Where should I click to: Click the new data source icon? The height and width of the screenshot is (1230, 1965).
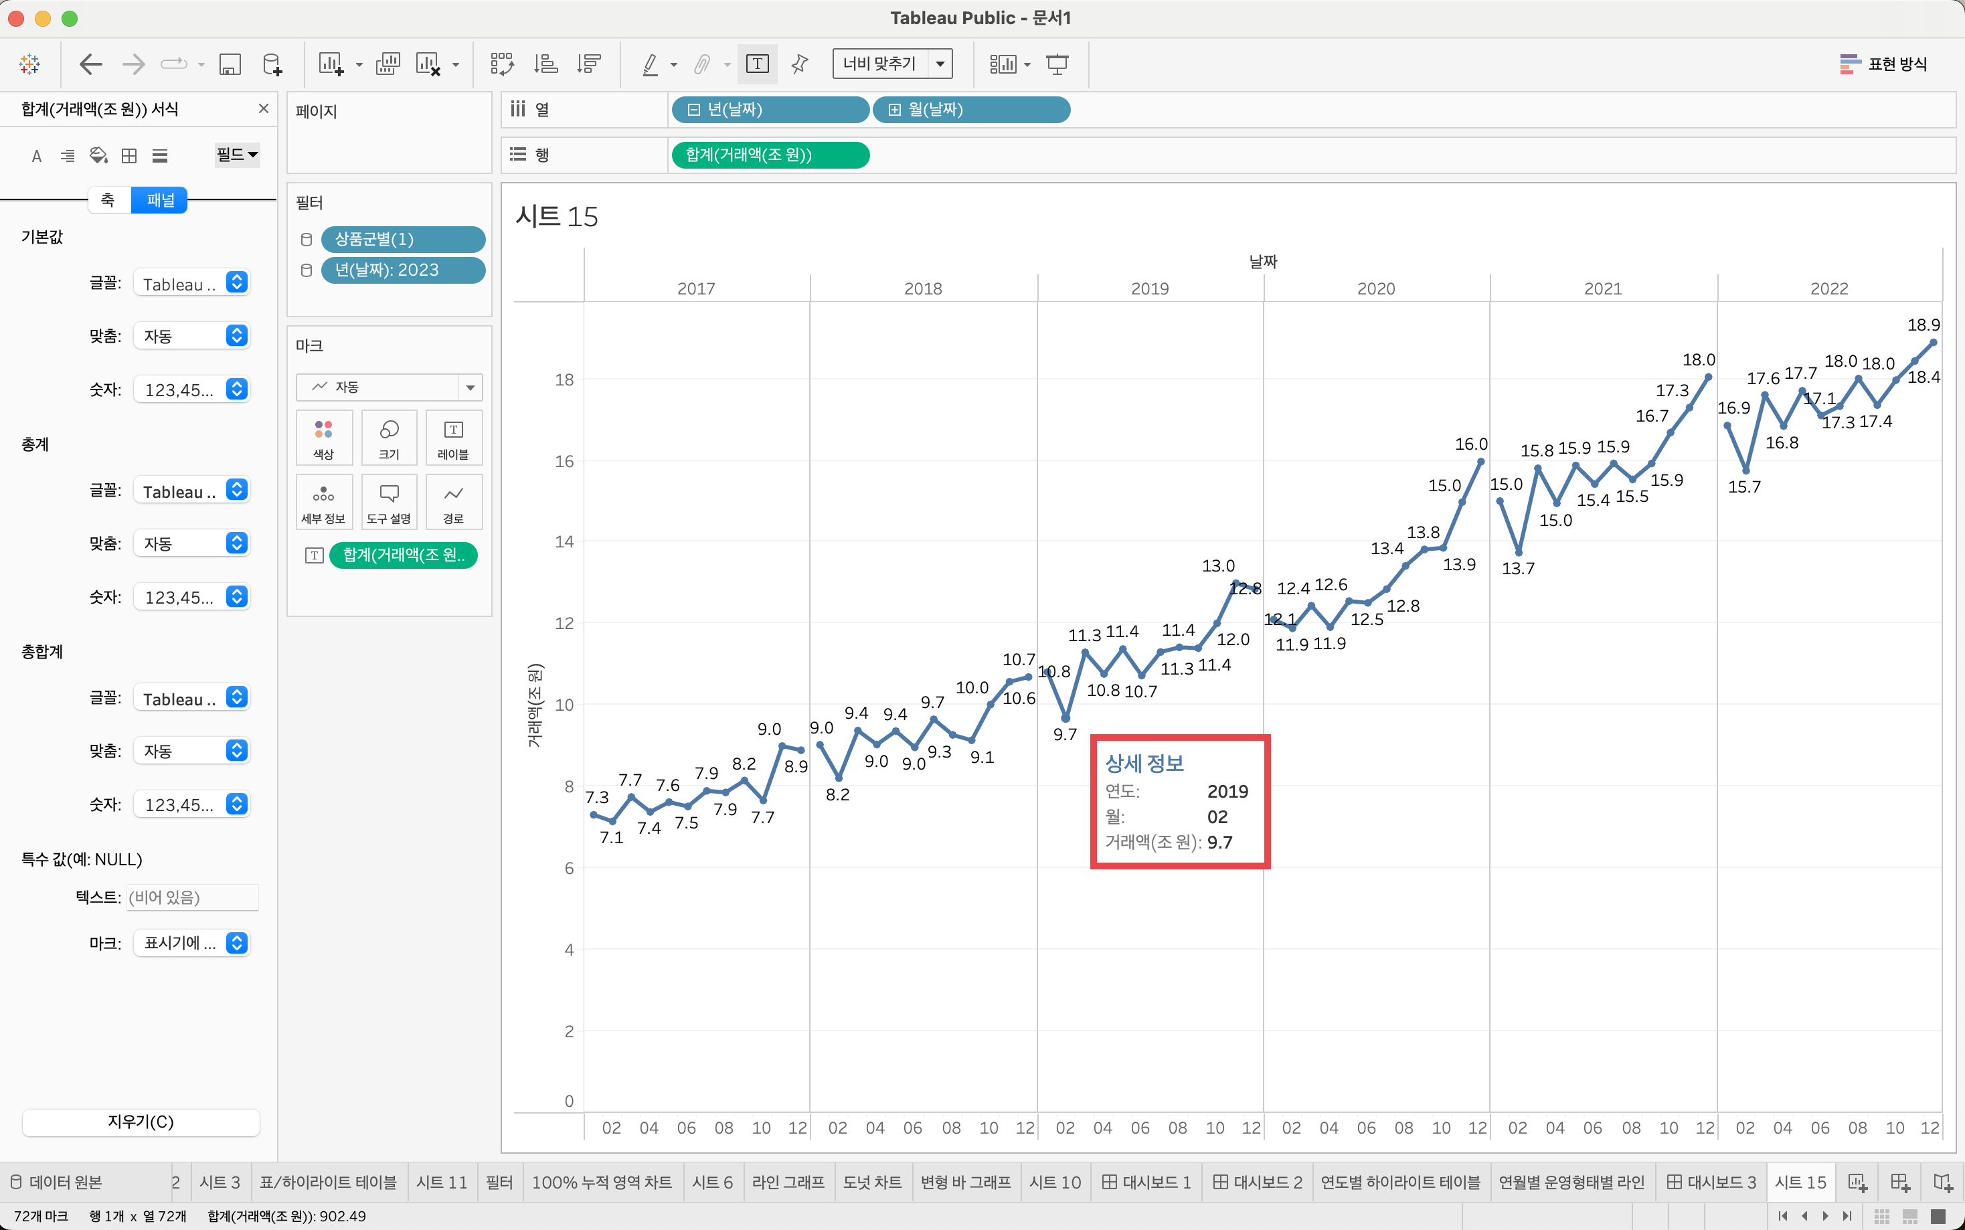coord(272,64)
